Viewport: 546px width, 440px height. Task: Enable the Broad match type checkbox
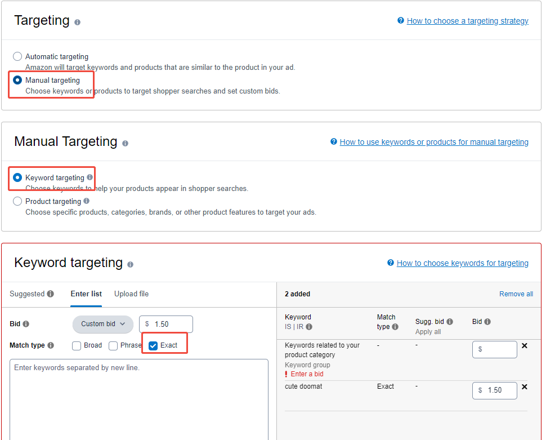77,346
